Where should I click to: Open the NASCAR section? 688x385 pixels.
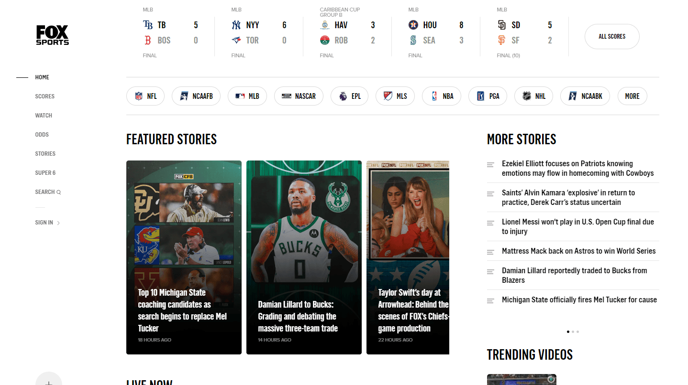pyautogui.click(x=299, y=96)
